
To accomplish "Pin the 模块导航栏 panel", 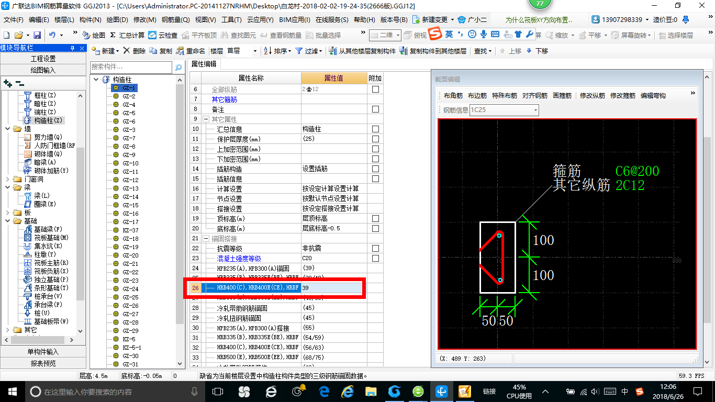I will (x=73, y=48).
